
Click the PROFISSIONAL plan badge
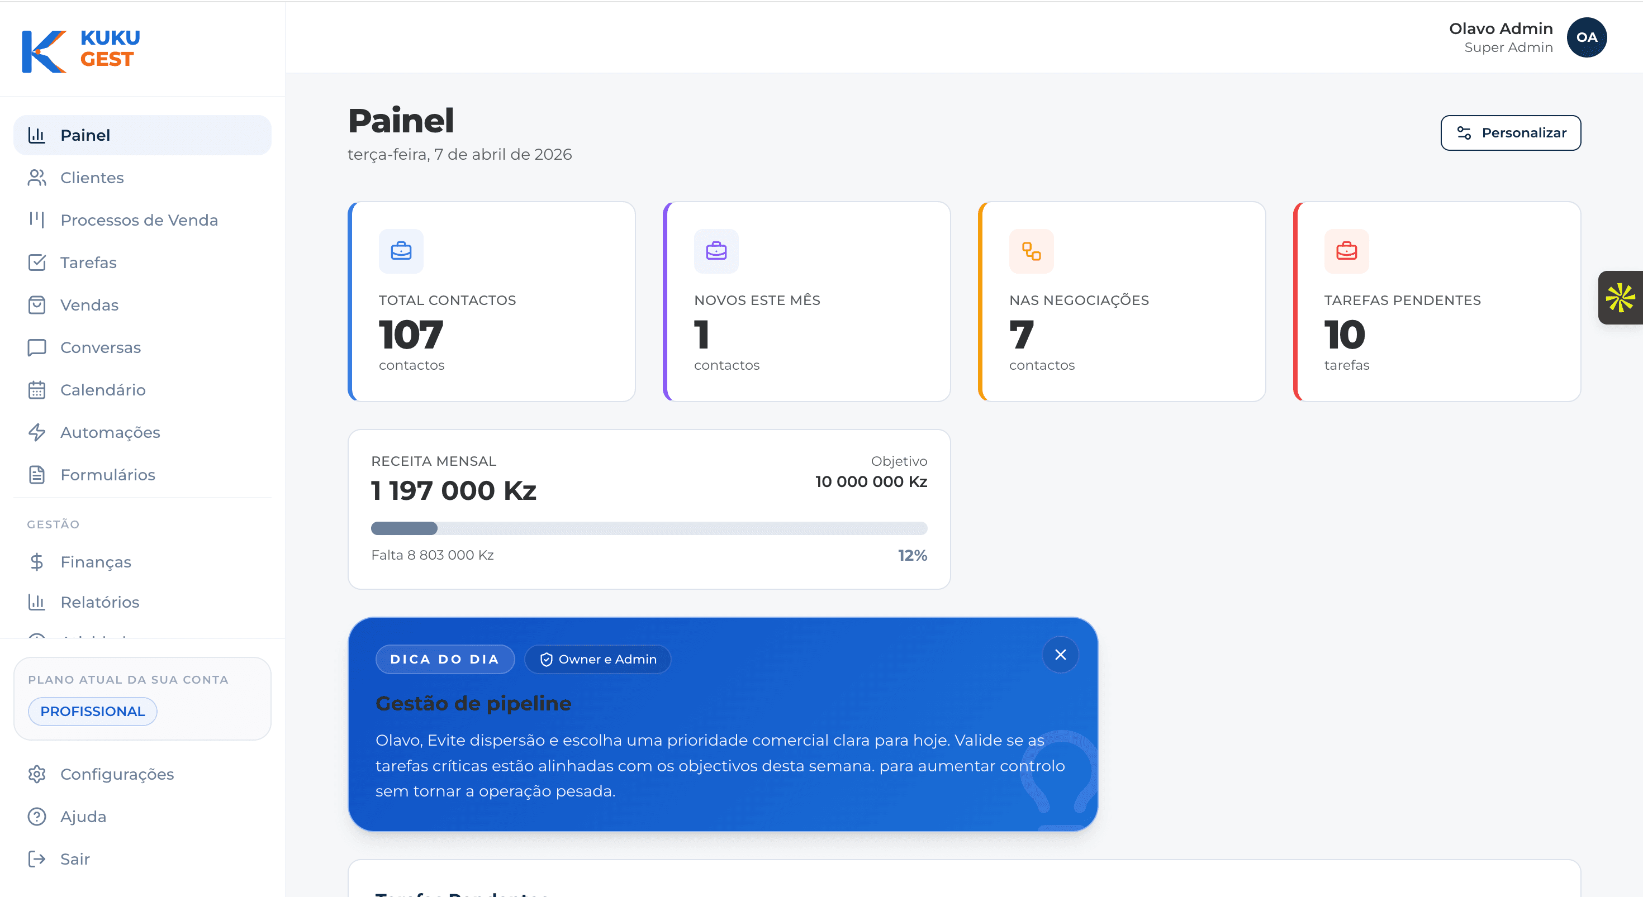tap(92, 711)
